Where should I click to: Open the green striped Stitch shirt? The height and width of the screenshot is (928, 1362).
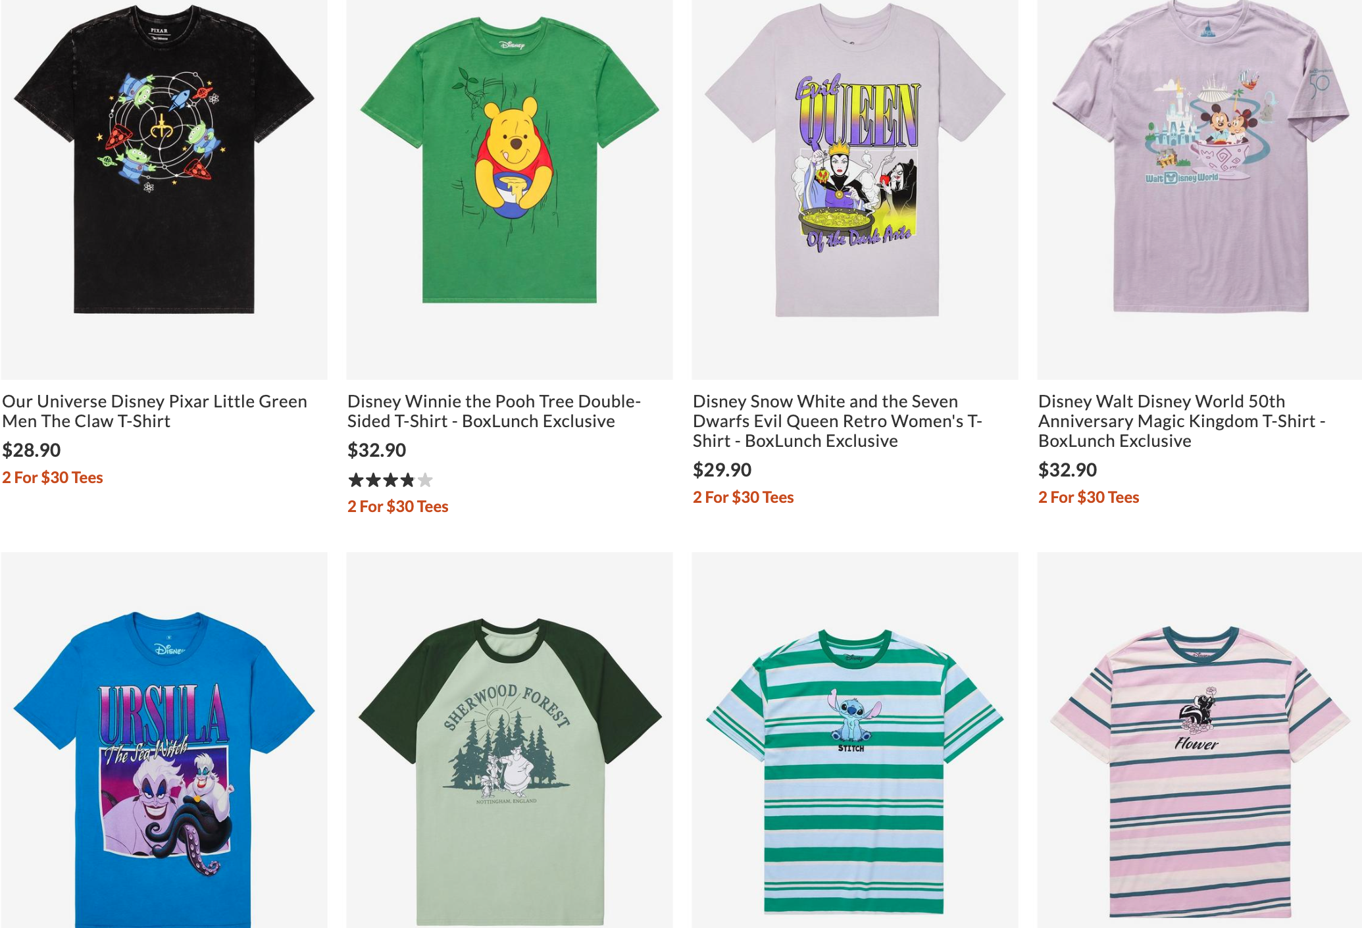pos(855,740)
